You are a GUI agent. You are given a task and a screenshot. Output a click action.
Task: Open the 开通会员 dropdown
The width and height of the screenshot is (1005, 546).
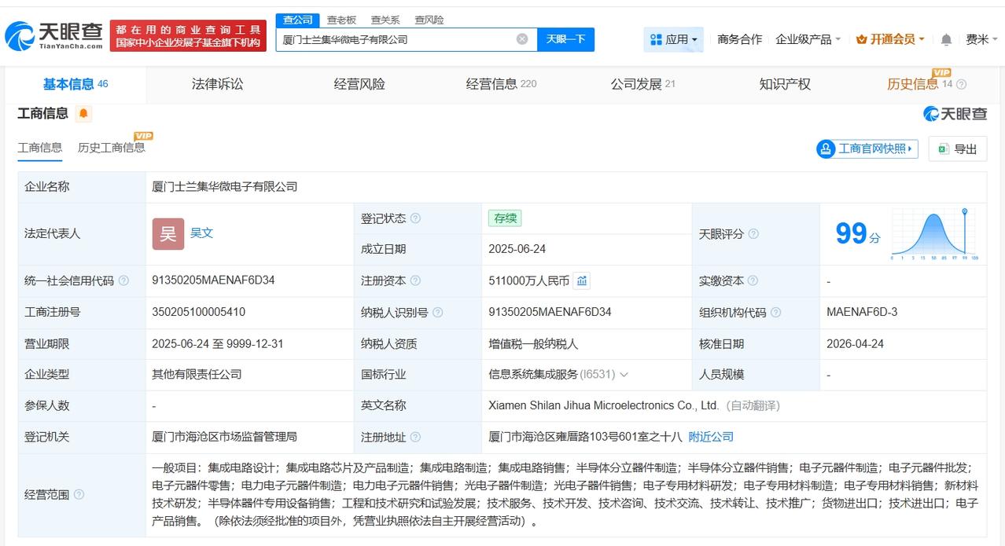coord(890,39)
